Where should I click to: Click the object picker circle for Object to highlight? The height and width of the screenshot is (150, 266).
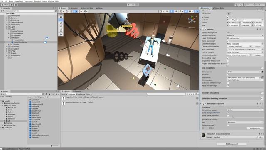click(262, 44)
